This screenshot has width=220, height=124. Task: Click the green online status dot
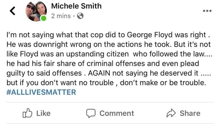[43, 19]
